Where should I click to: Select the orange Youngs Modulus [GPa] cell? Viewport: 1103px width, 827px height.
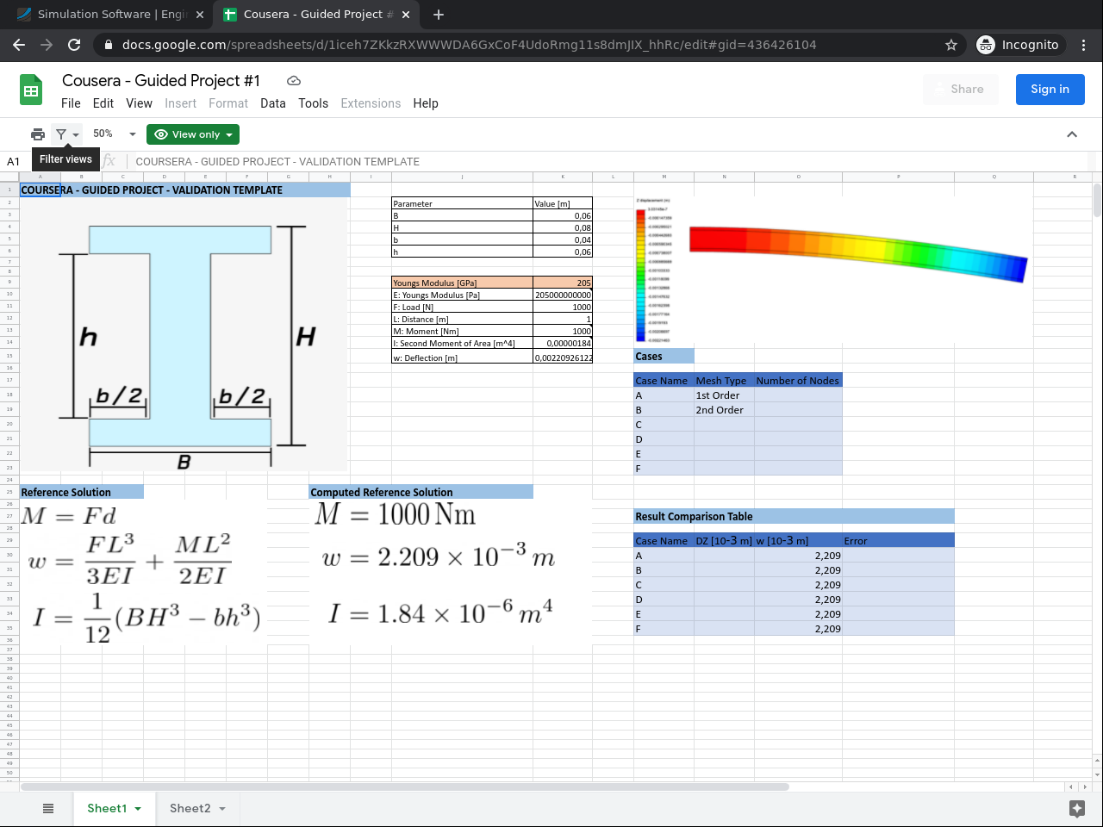click(x=462, y=283)
